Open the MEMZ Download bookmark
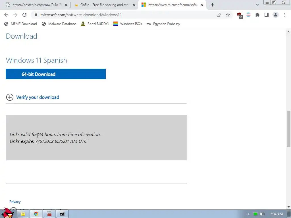The image size is (291, 218). tap(20, 24)
